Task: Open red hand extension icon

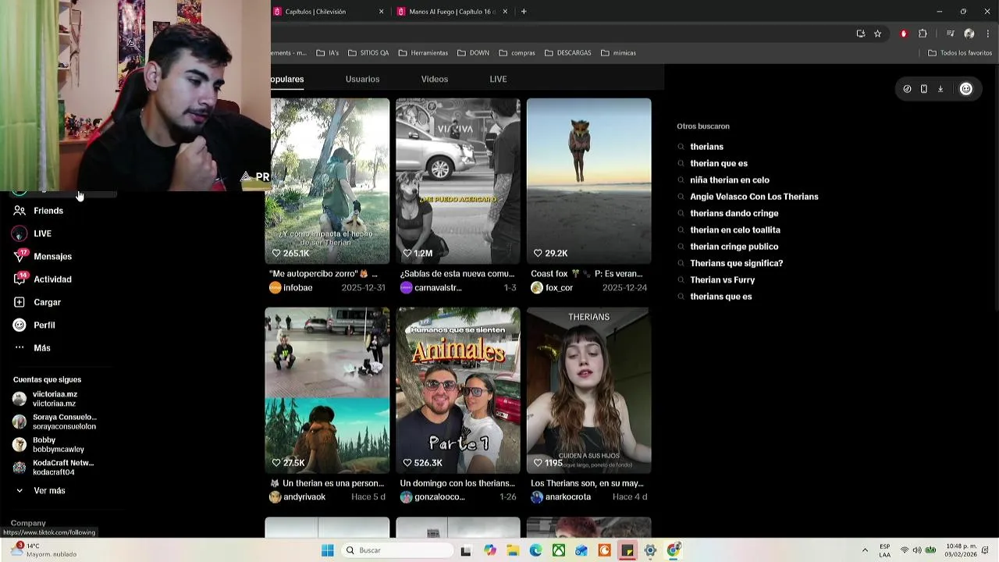Action: tap(904, 34)
